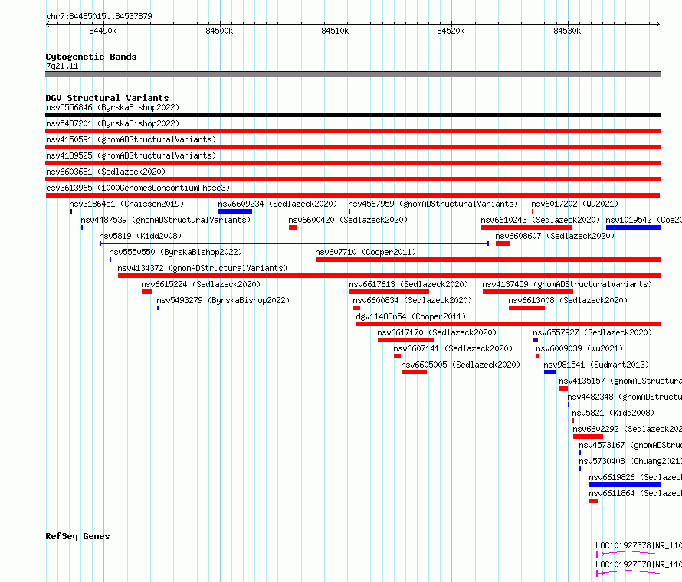682x582 pixels.
Task: Select the nsv6009039 (Wu2021) label
Action: pos(579,348)
